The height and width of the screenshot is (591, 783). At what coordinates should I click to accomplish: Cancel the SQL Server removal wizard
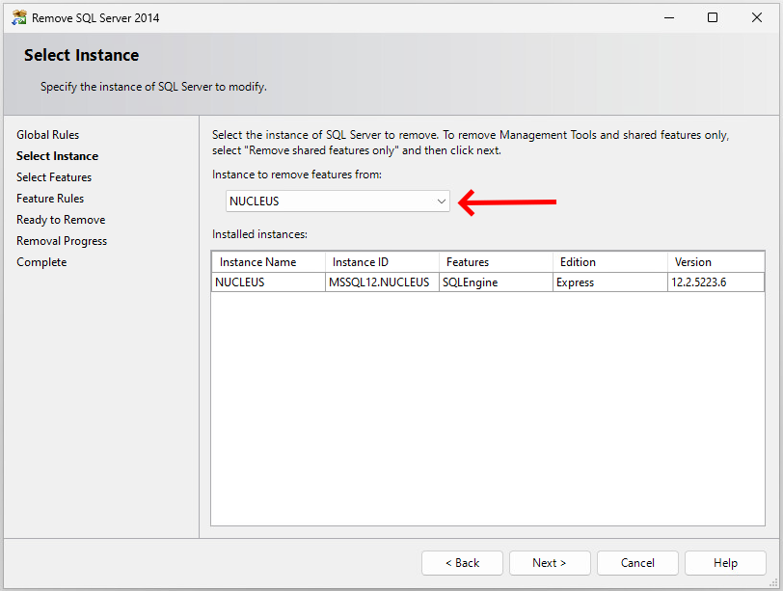637,563
